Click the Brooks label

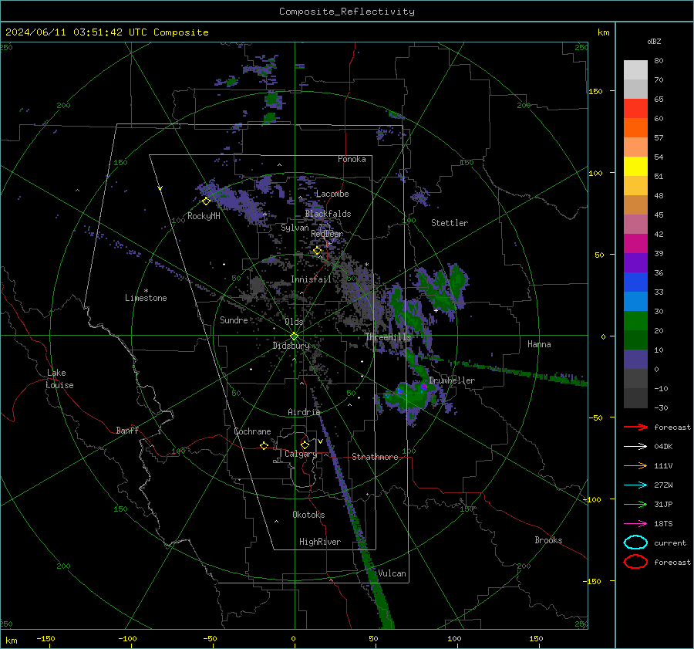pos(548,540)
